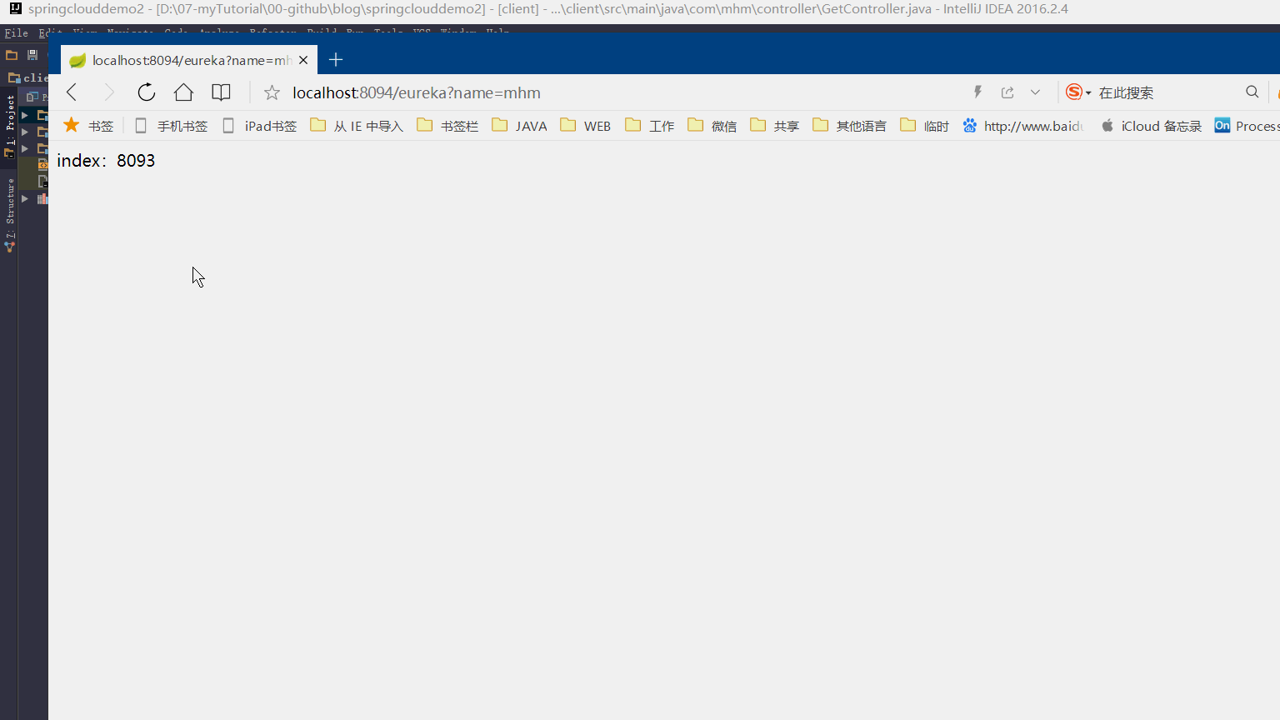Open a new browser tab
The height and width of the screenshot is (720, 1280).
point(336,59)
